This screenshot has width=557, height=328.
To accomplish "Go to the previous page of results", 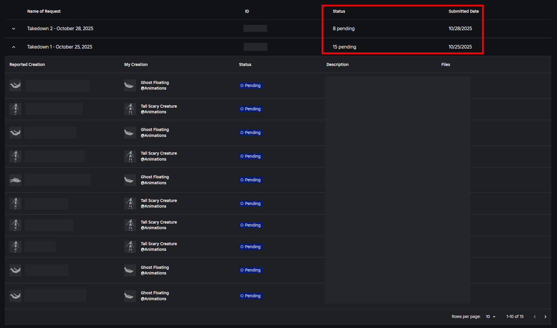I will click(535, 317).
